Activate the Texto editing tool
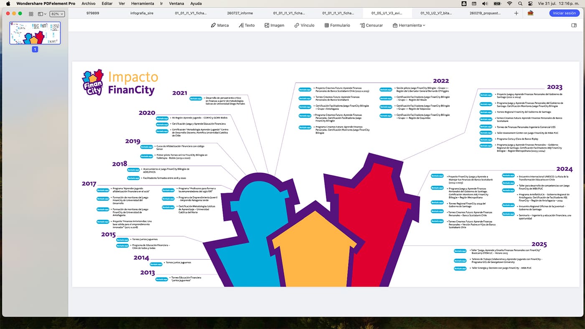The image size is (585, 329). [x=247, y=25]
